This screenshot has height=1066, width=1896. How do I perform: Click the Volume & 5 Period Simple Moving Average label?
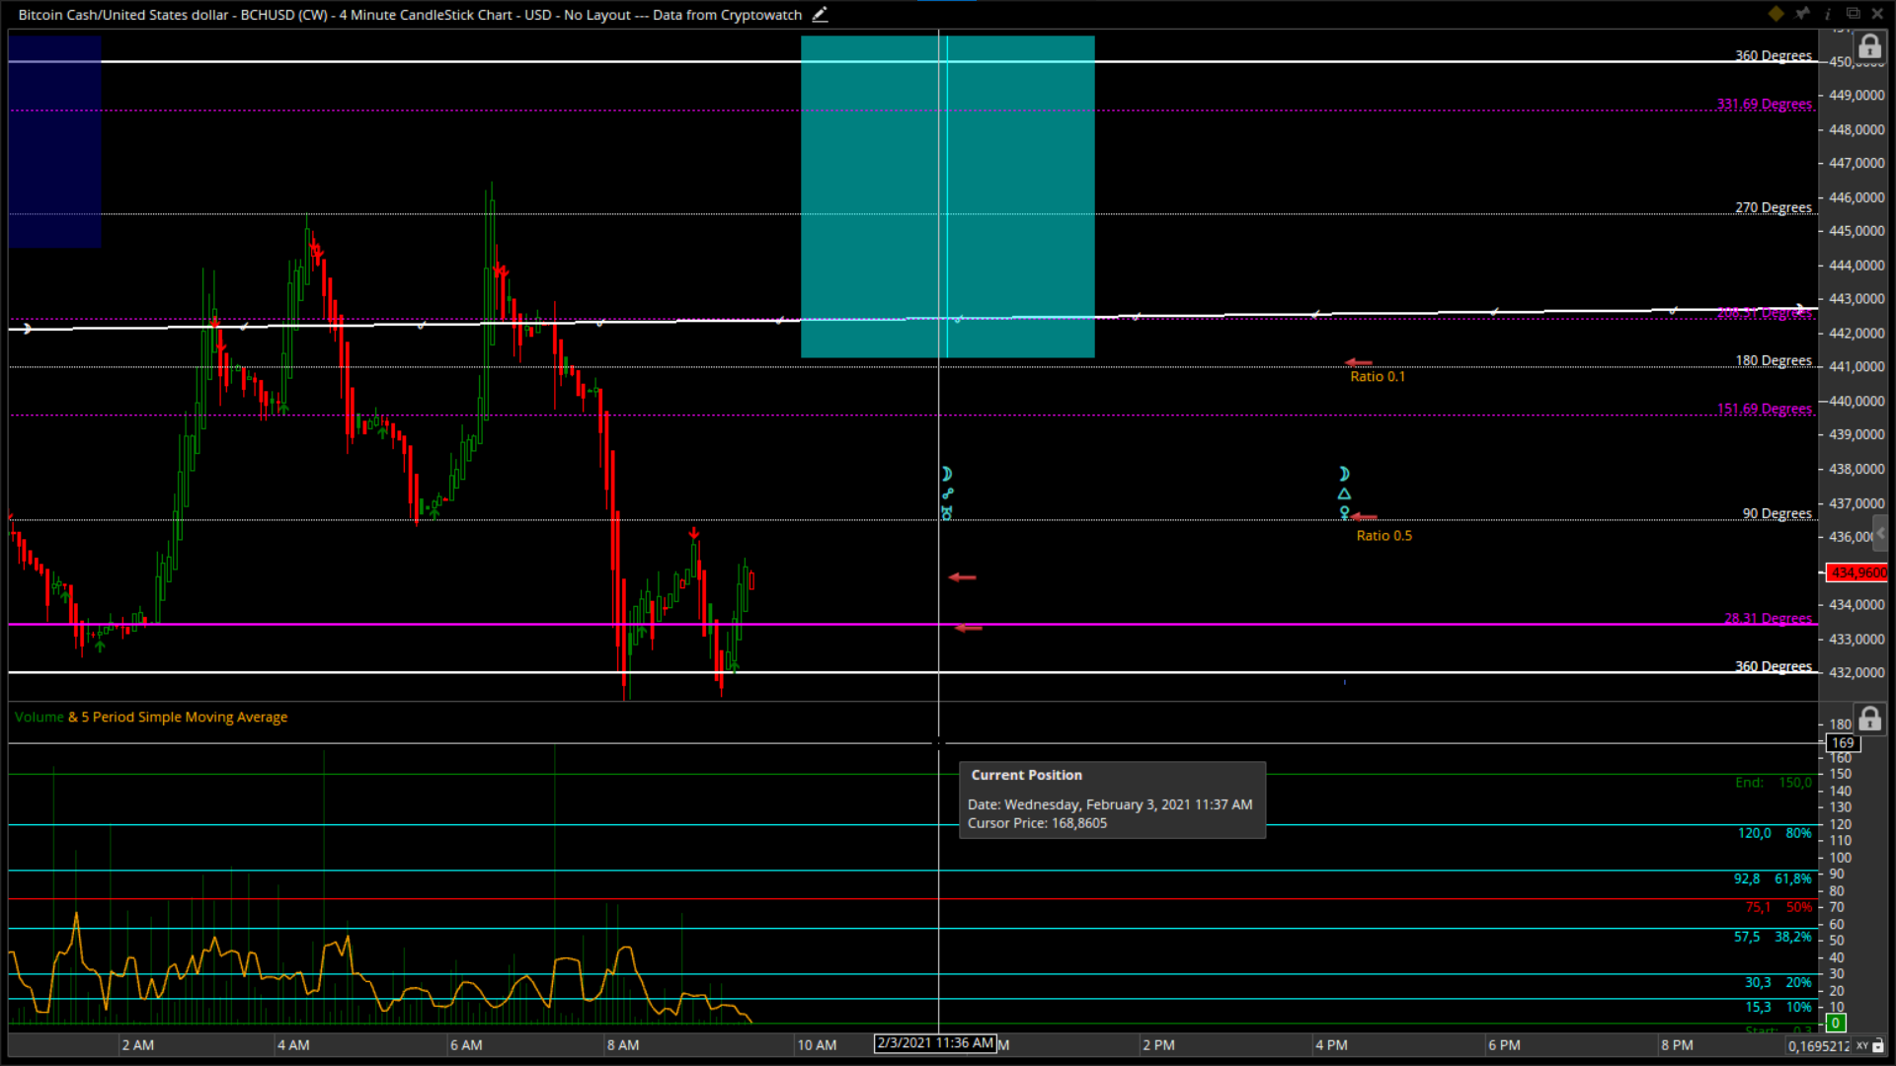(151, 718)
